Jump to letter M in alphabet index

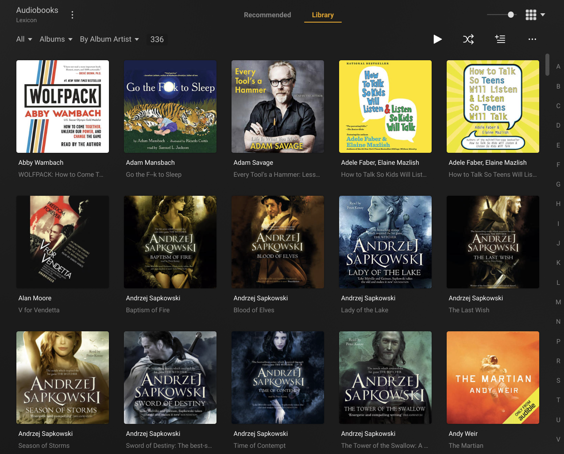coord(558,302)
